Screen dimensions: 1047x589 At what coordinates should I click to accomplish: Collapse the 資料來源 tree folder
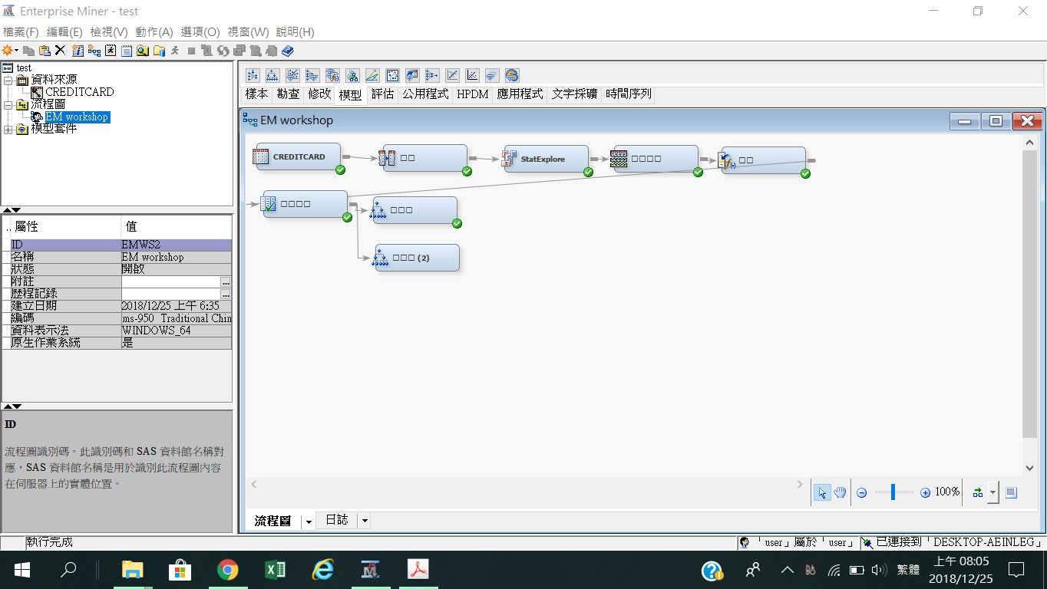(x=8, y=80)
